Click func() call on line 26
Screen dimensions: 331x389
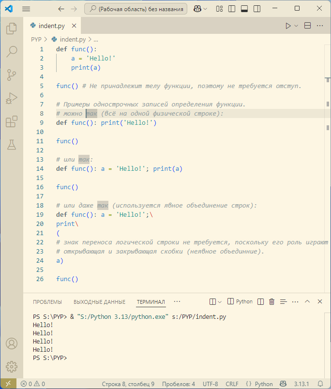click(x=67, y=279)
